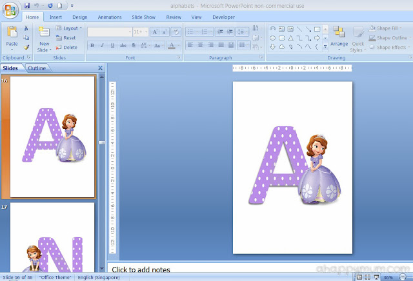Toggle Underline text formatting
This screenshot has height=281, width=413.
[112, 46]
